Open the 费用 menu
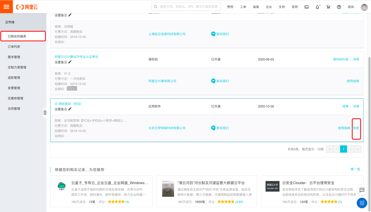 (x=230, y=7)
